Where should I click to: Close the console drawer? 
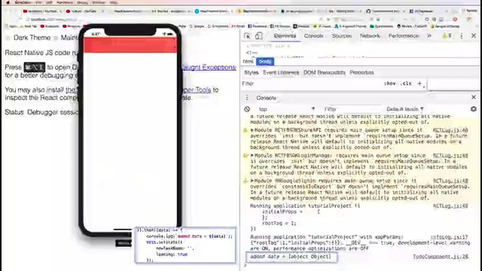(x=474, y=97)
